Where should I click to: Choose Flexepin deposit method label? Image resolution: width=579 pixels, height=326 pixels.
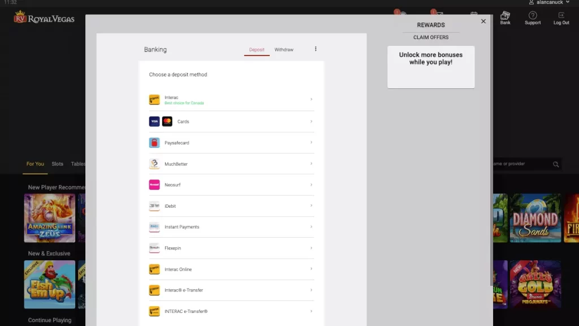173,248
